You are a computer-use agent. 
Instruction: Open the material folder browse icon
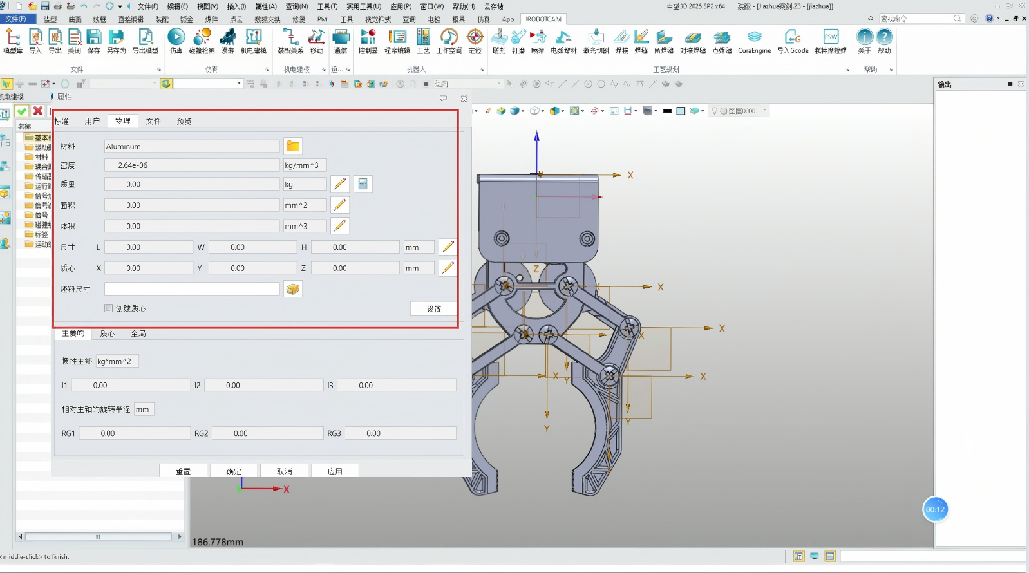pyautogui.click(x=293, y=146)
